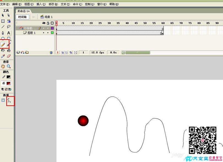Select the Rectangle tool

pos(9,38)
